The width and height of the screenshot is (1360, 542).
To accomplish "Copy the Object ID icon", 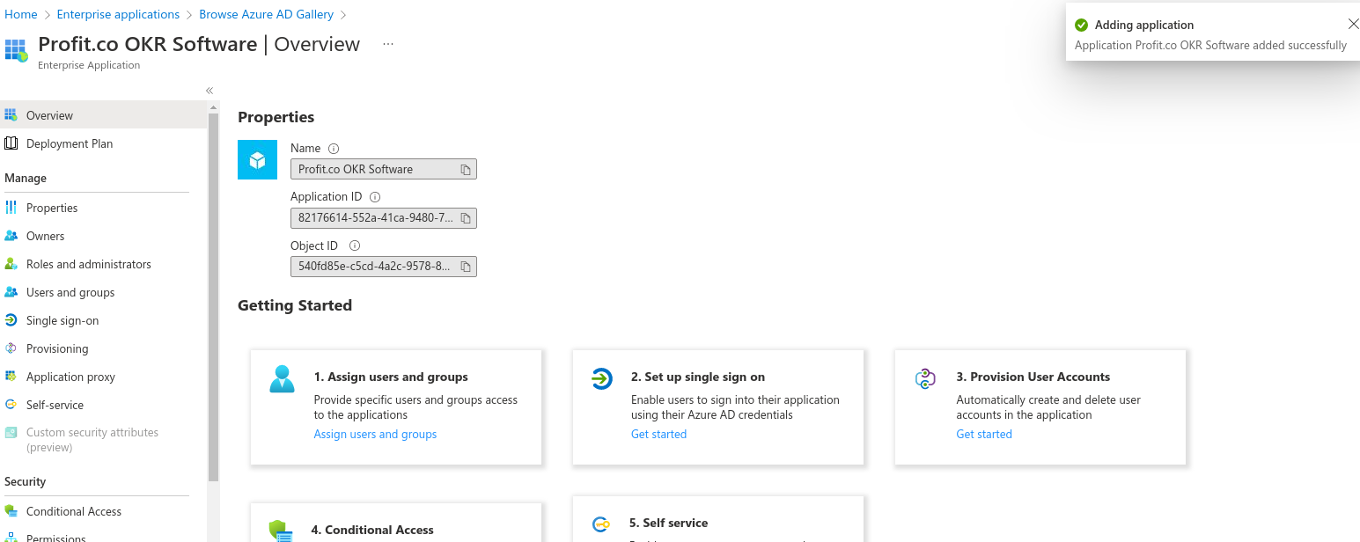I will tap(466, 266).
